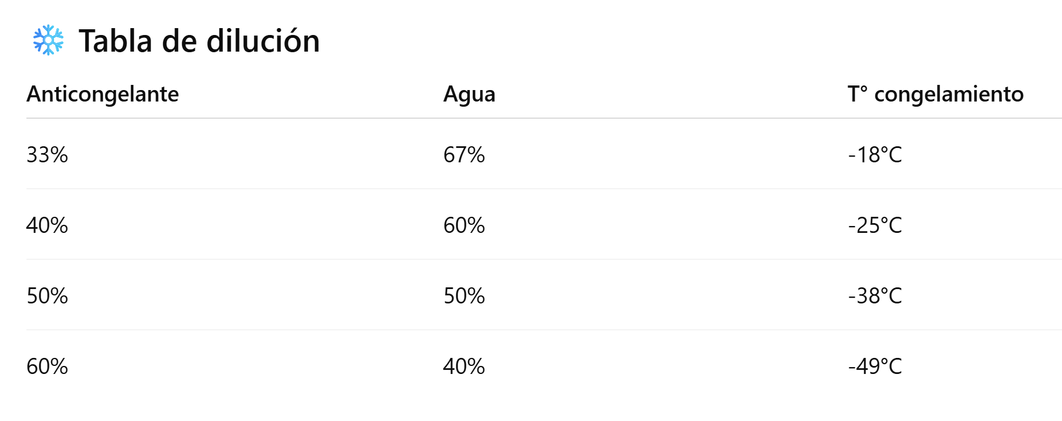The height and width of the screenshot is (421, 1062).
Task: Select the 60% cell under Agua
Action: (x=464, y=225)
